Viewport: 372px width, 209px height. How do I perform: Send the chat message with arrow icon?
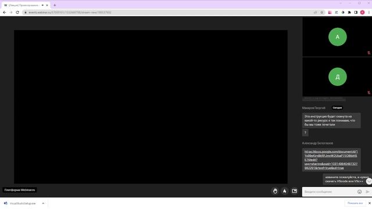[367, 192]
